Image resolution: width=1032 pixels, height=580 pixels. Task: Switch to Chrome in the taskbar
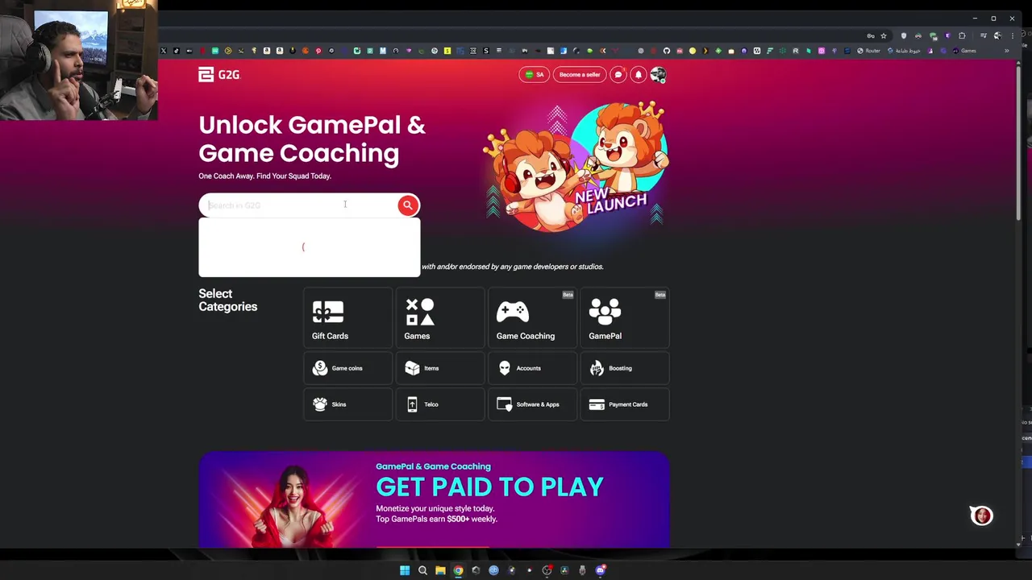(x=458, y=570)
